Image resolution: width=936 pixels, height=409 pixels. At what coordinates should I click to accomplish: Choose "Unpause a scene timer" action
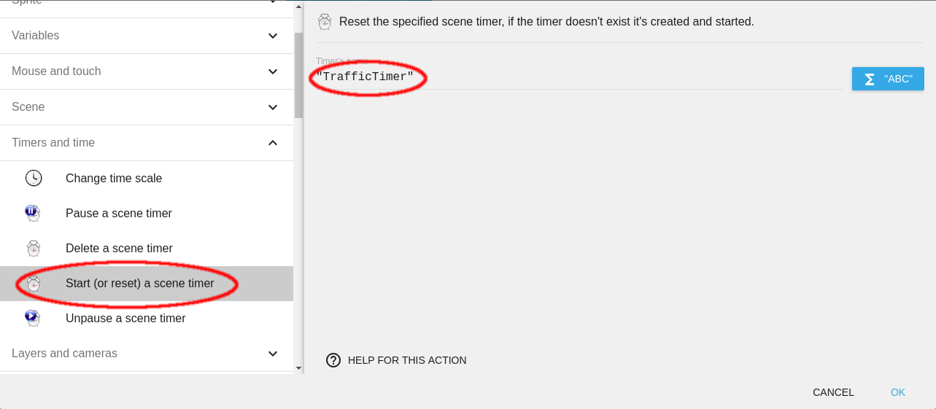tap(125, 319)
